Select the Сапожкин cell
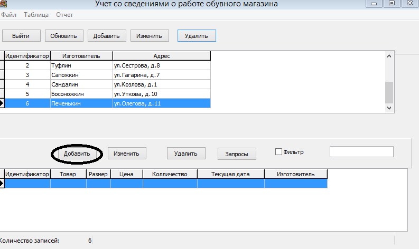 coord(81,75)
